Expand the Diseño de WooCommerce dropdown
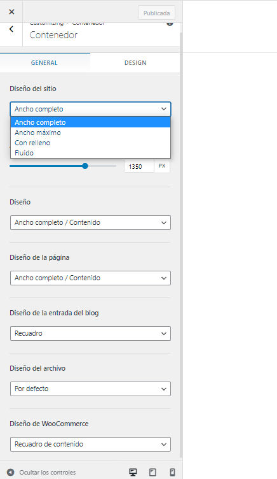Viewport: 277px width, 479px height. [x=90, y=444]
